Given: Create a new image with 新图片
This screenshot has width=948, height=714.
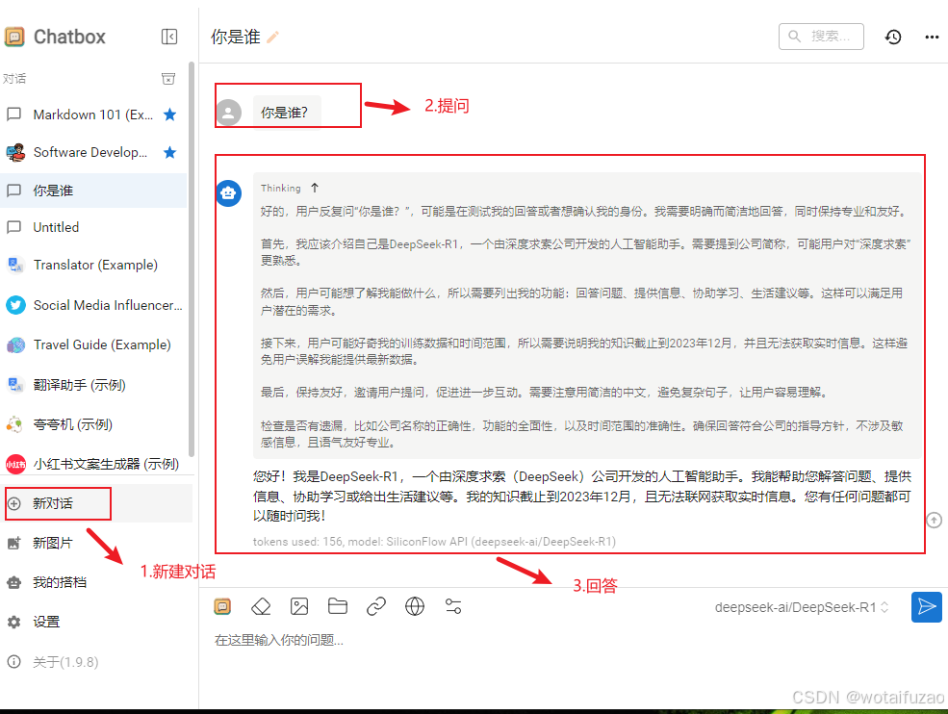Looking at the screenshot, I should tap(97, 543).
